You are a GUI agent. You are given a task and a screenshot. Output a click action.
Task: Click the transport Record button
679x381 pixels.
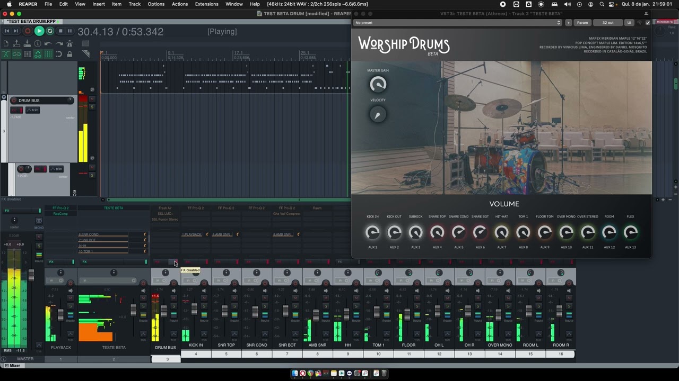pyautogui.click(x=28, y=31)
